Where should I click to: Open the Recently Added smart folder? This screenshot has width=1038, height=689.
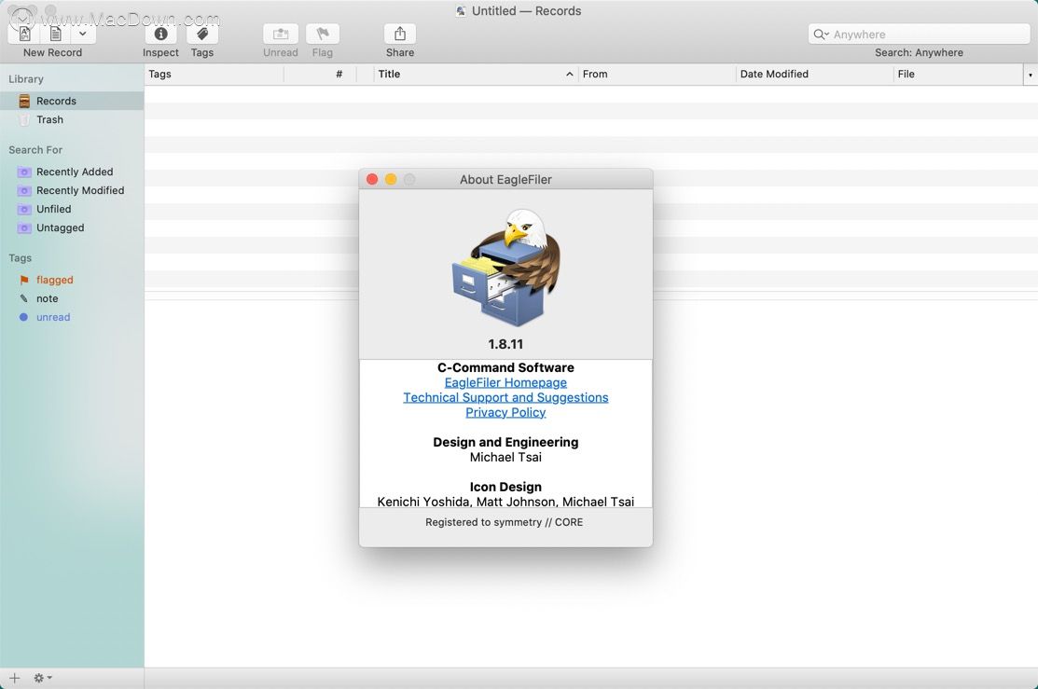coord(72,172)
